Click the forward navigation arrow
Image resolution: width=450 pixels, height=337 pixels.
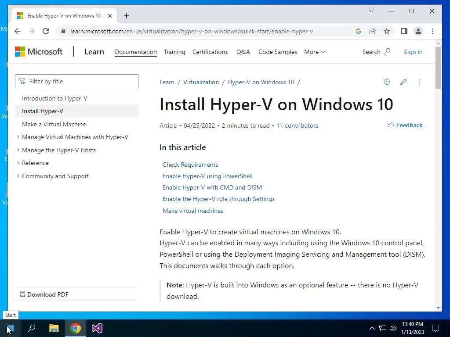coord(32,31)
